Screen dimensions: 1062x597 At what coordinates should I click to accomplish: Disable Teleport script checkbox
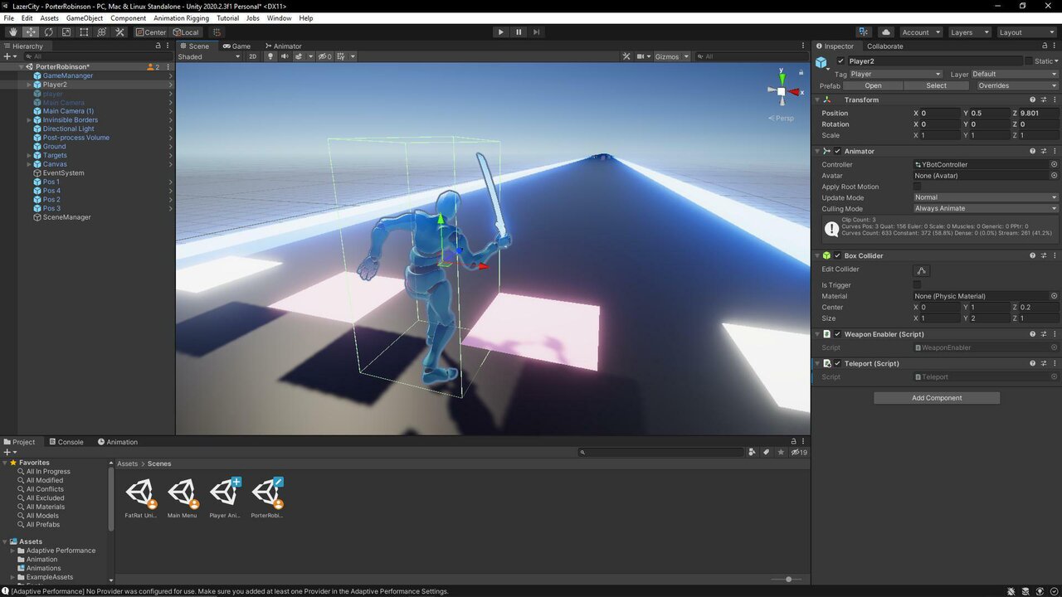click(x=837, y=364)
